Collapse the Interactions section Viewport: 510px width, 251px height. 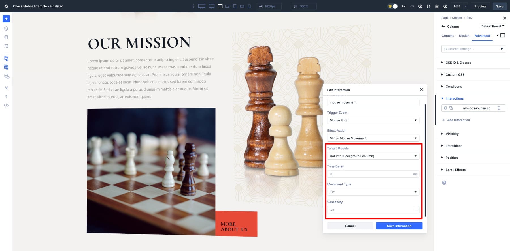[x=454, y=98]
